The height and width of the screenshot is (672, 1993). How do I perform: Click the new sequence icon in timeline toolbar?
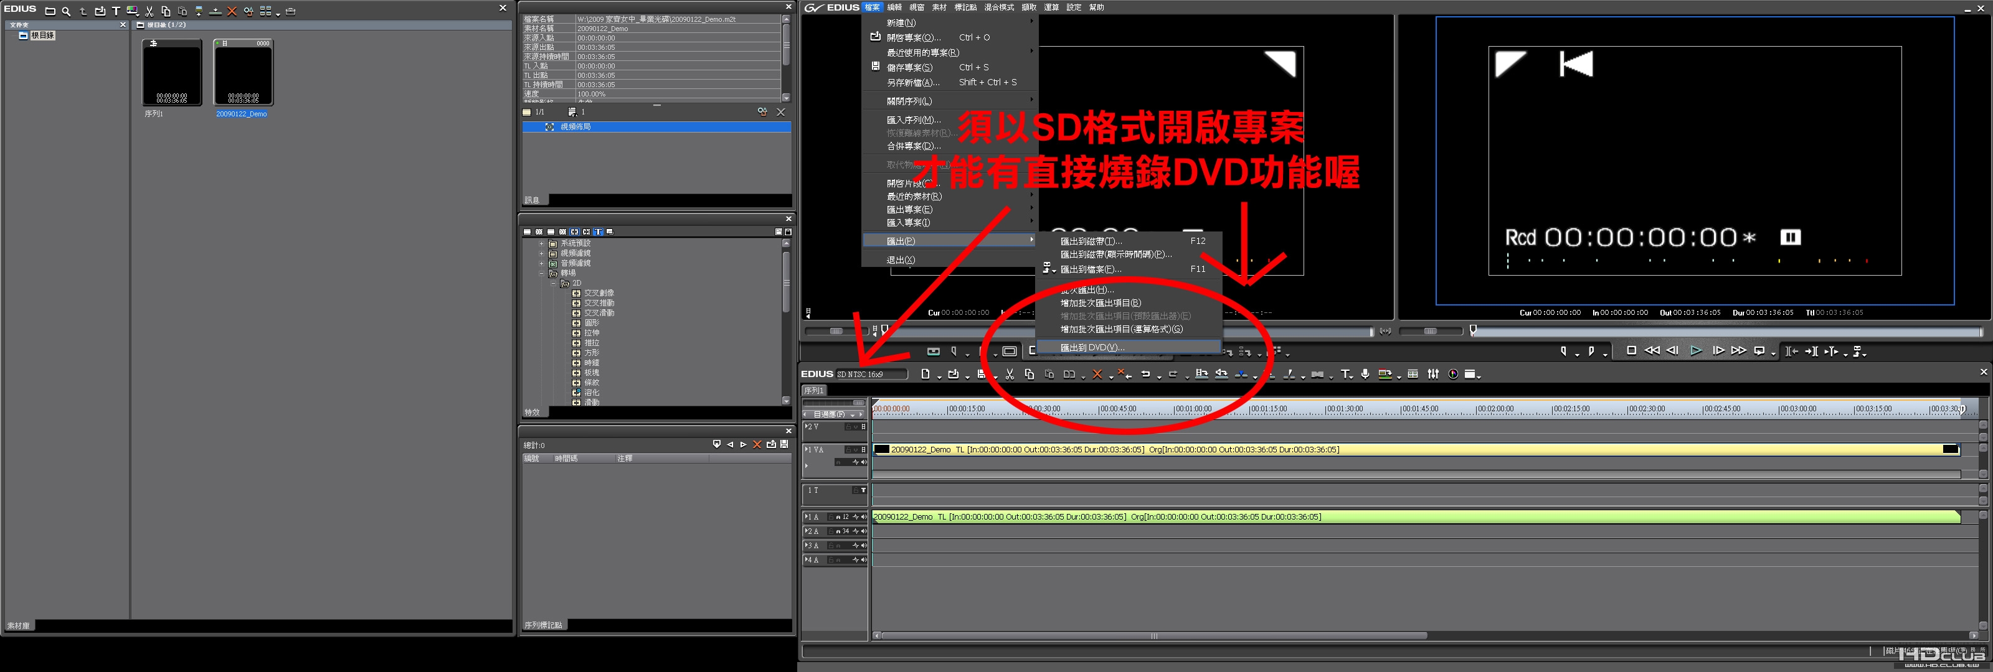click(925, 375)
